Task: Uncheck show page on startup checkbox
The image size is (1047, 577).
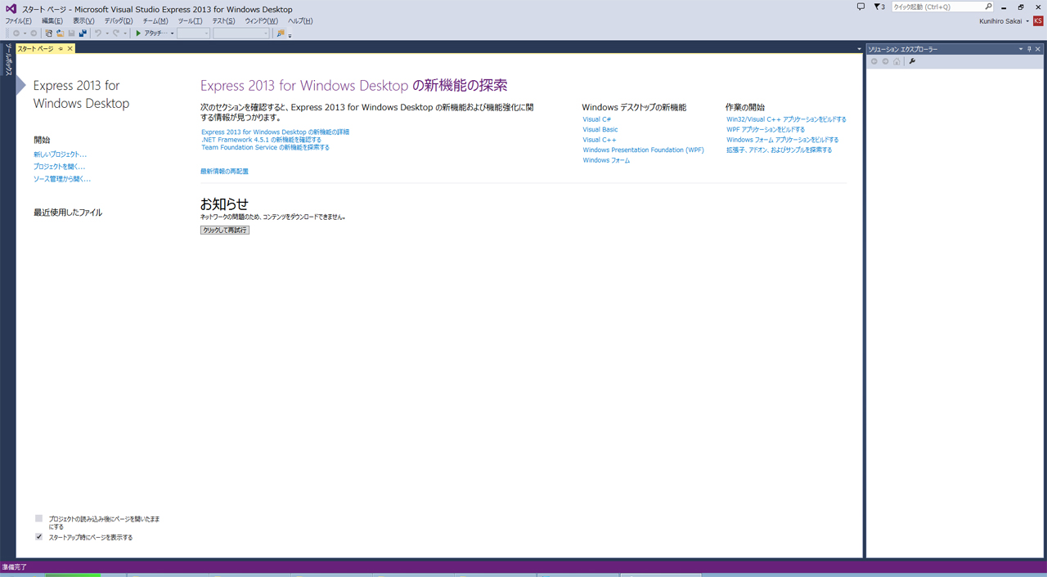Action: (x=38, y=537)
